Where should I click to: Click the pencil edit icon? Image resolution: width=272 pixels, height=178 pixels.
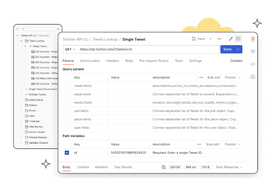tap(231, 39)
